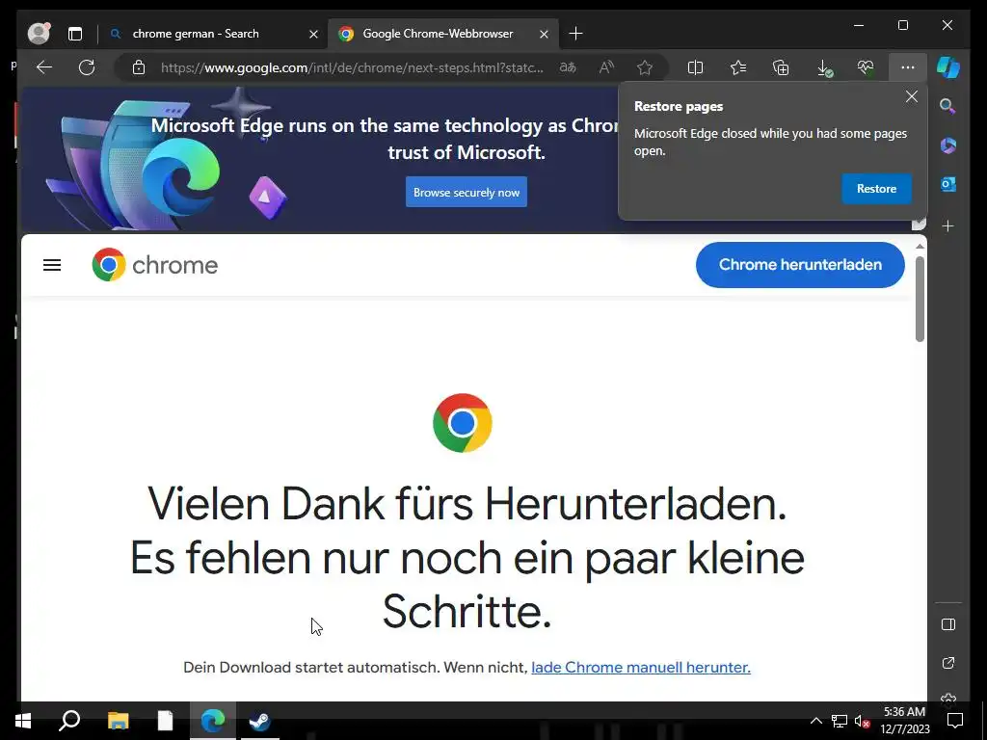
Task: Open the translate page icon
Action: (x=568, y=67)
